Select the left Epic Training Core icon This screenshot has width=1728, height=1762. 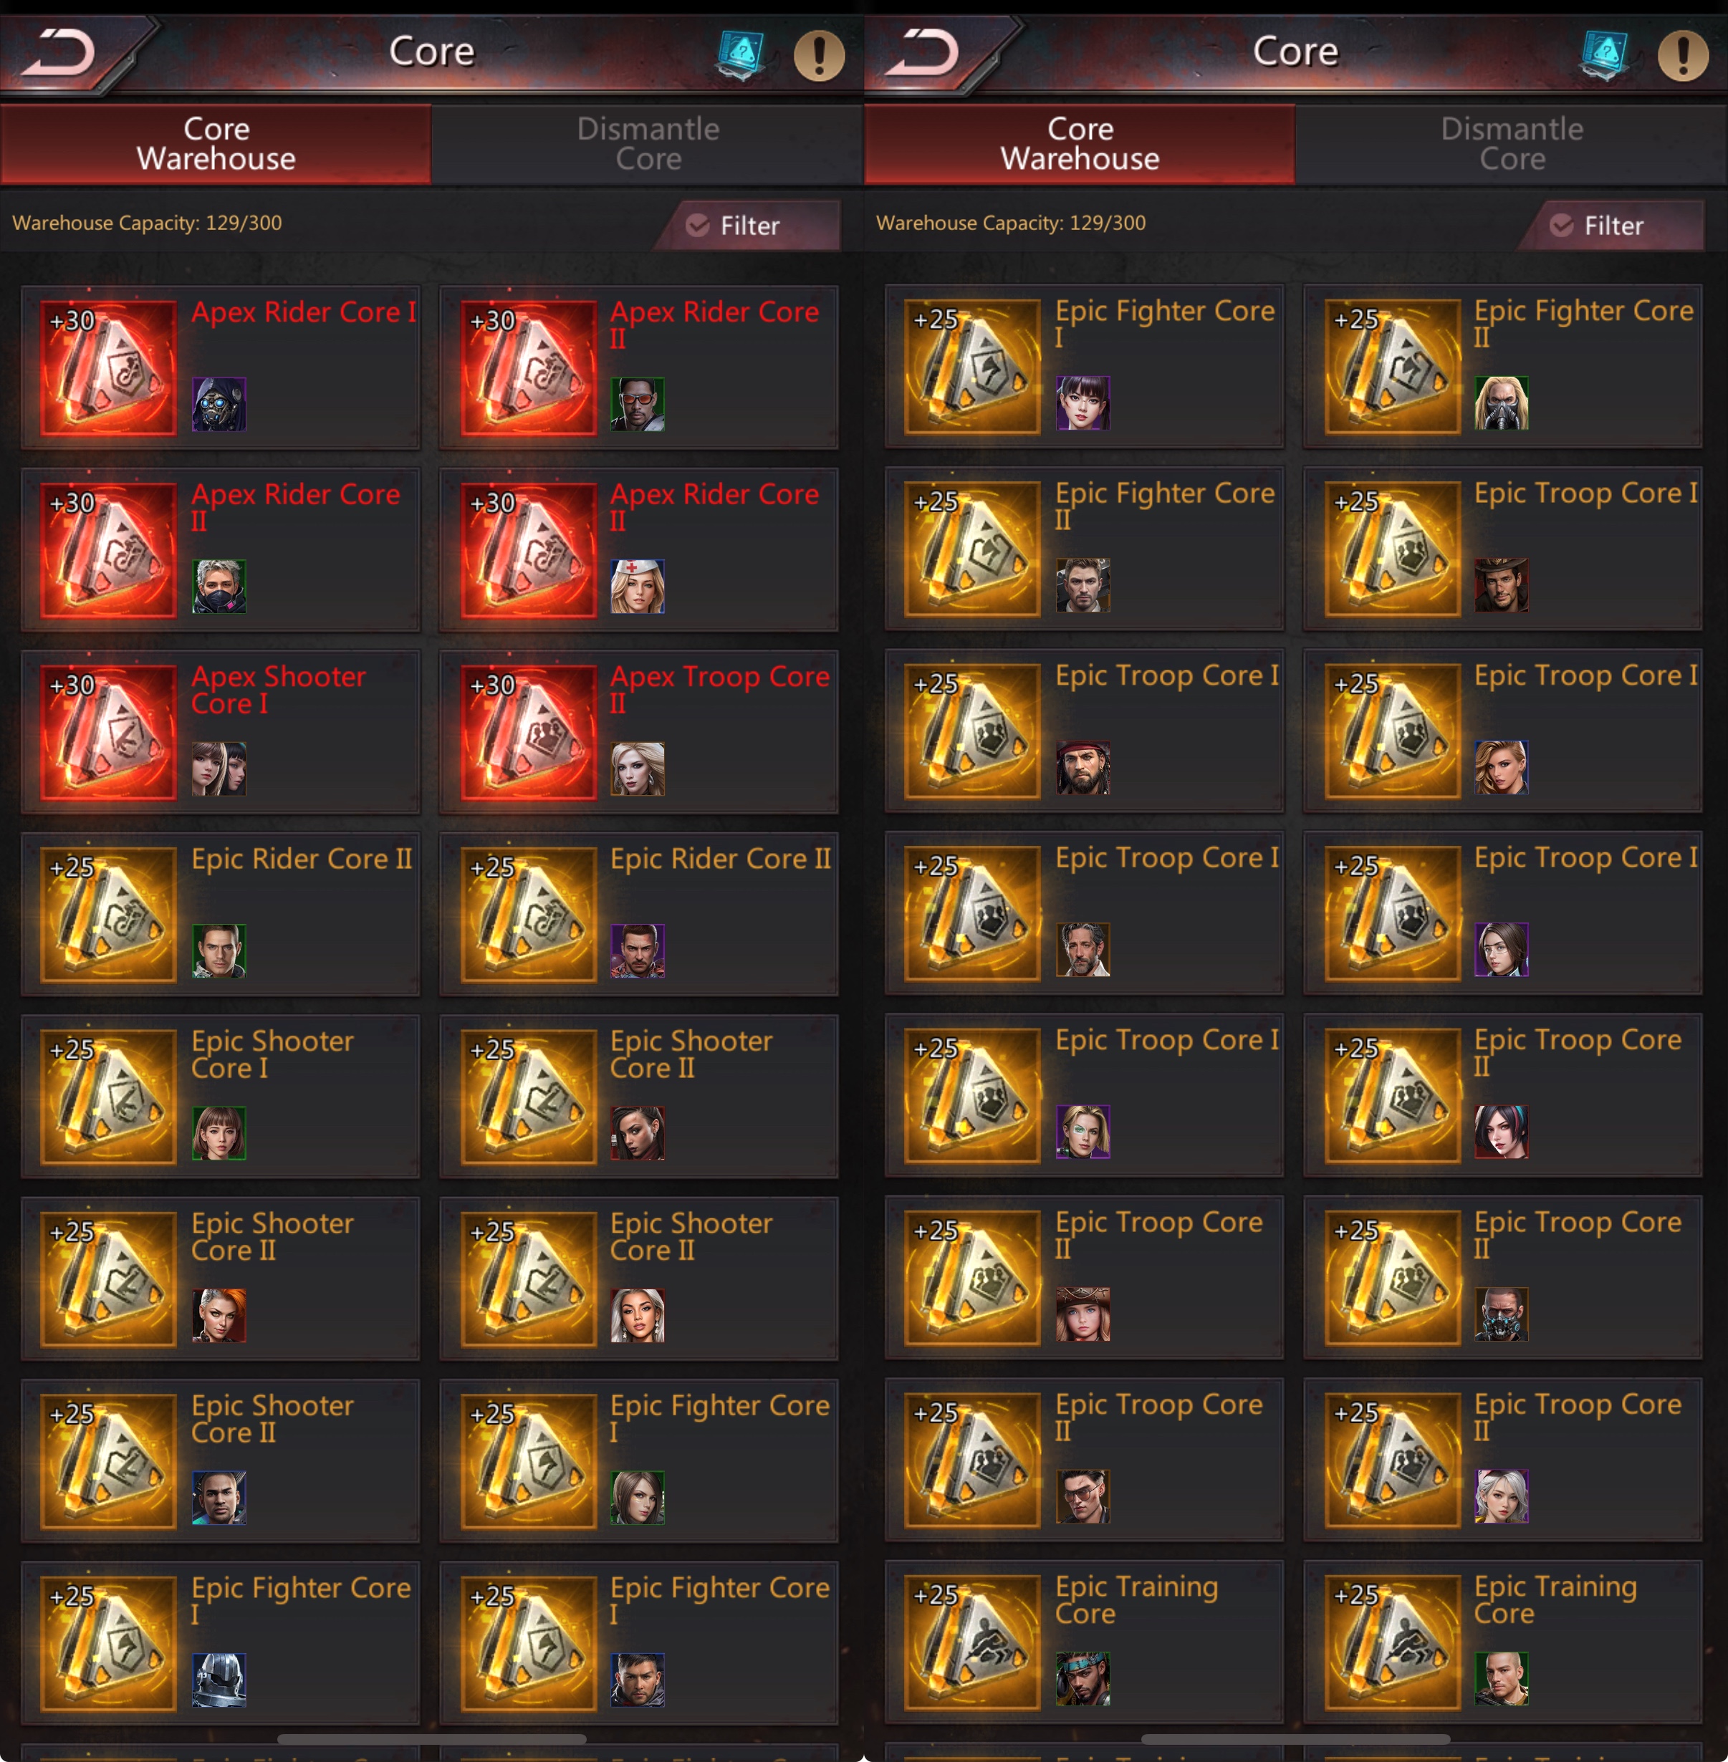[x=973, y=1642]
